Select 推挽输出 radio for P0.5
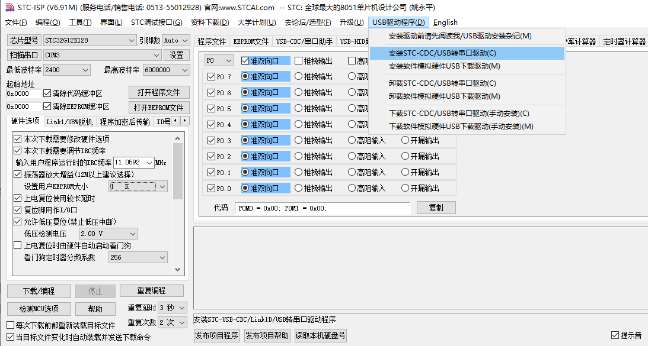Viewport: 648px width, 346px height. 298,108
